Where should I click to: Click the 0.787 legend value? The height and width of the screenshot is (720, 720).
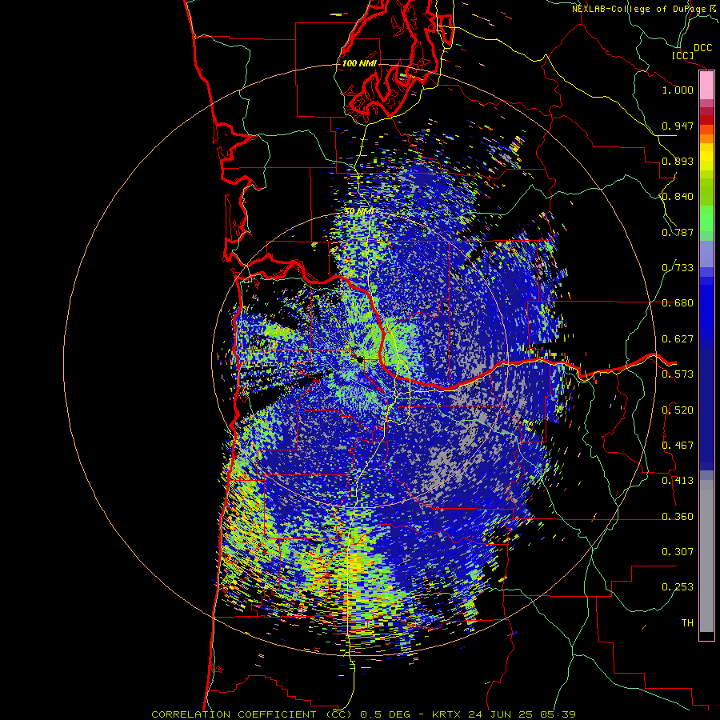tap(678, 232)
